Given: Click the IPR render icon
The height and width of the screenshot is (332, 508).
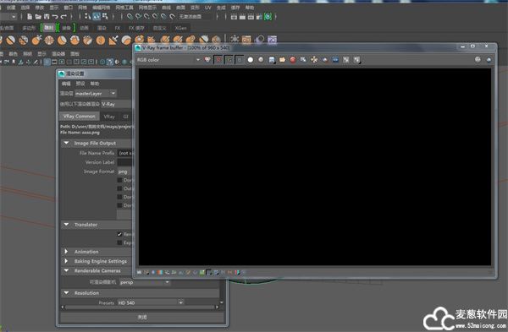Looking at the screenshot, I should pos(251,17).
